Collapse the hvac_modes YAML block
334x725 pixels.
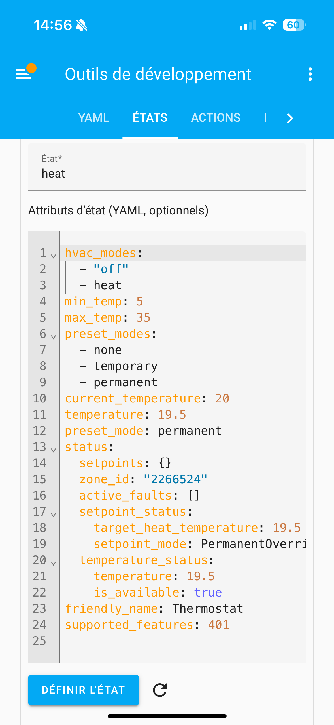coord(53,256)
